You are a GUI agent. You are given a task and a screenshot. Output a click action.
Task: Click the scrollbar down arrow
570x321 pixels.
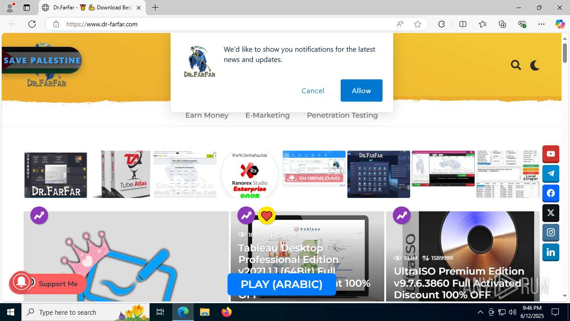coord(565,296)
